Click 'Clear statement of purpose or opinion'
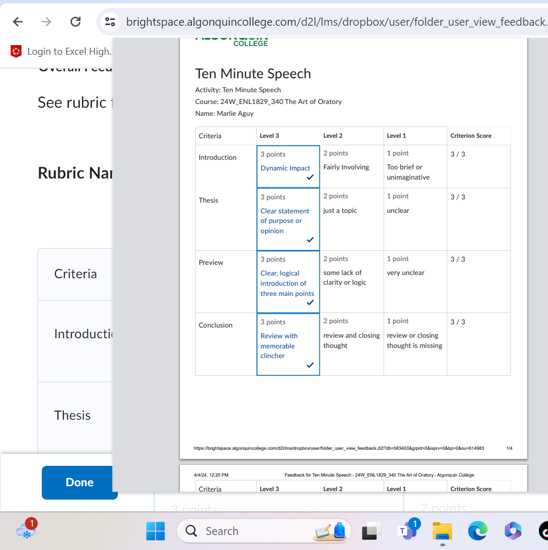This screenshot has width=548, height=550. tap(284, 221)
